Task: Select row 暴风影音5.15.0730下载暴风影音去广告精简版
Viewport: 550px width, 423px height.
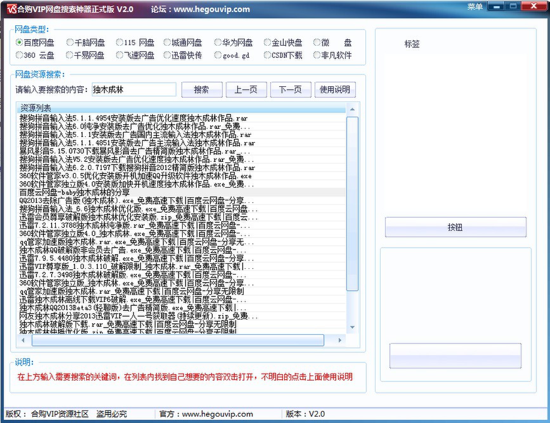Action: pos(181,151)
